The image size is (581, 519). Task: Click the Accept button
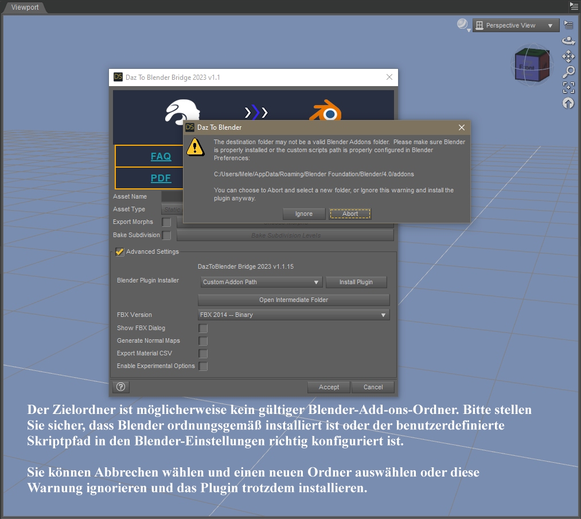coord(329,387)
